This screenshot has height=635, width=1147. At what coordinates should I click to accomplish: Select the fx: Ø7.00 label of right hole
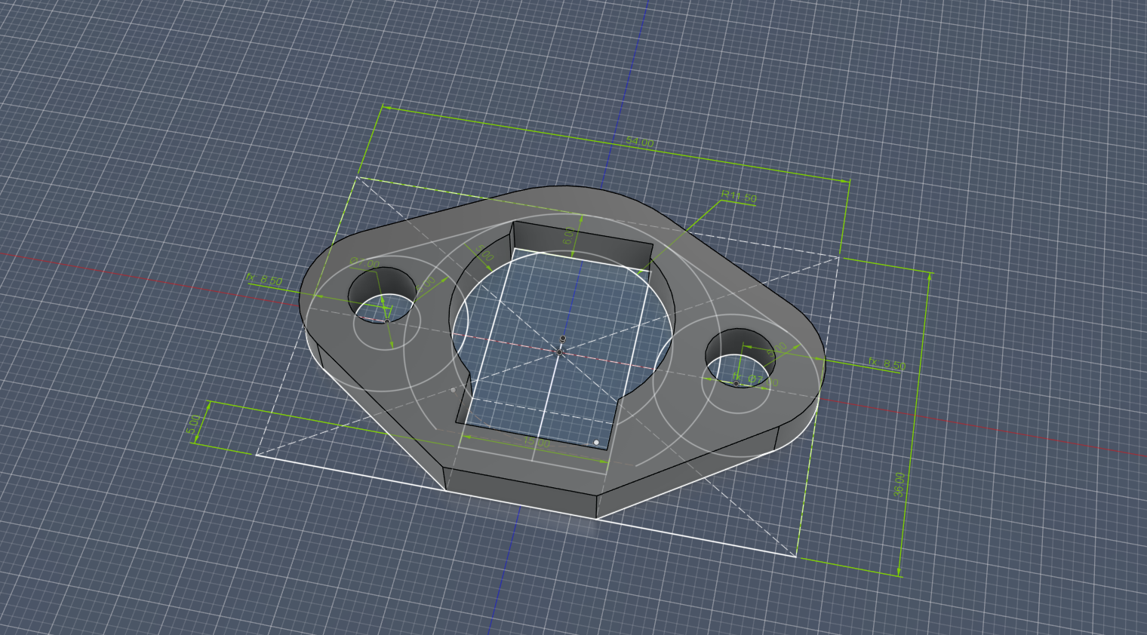755,381
